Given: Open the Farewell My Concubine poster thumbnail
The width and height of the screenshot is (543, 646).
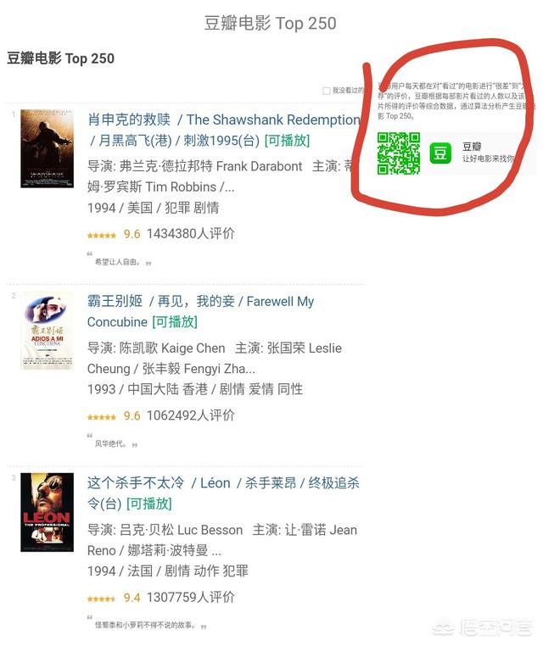Looking at the screenshot, I should click(47, 331).
